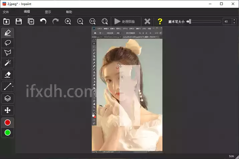Select the guide line tool

7,86
